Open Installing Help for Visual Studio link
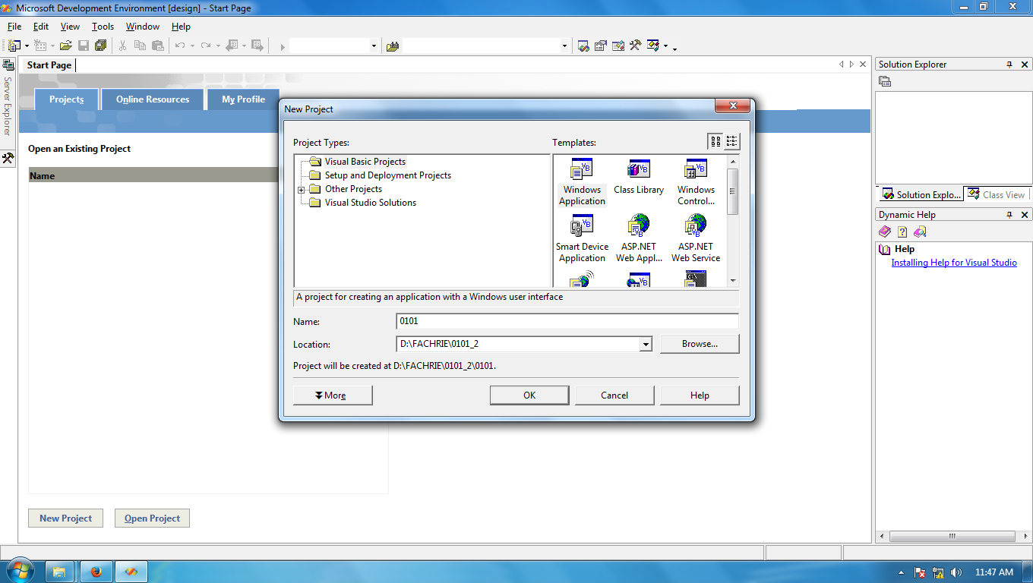This screenshot has width=1033, height=583. point(954,263)
